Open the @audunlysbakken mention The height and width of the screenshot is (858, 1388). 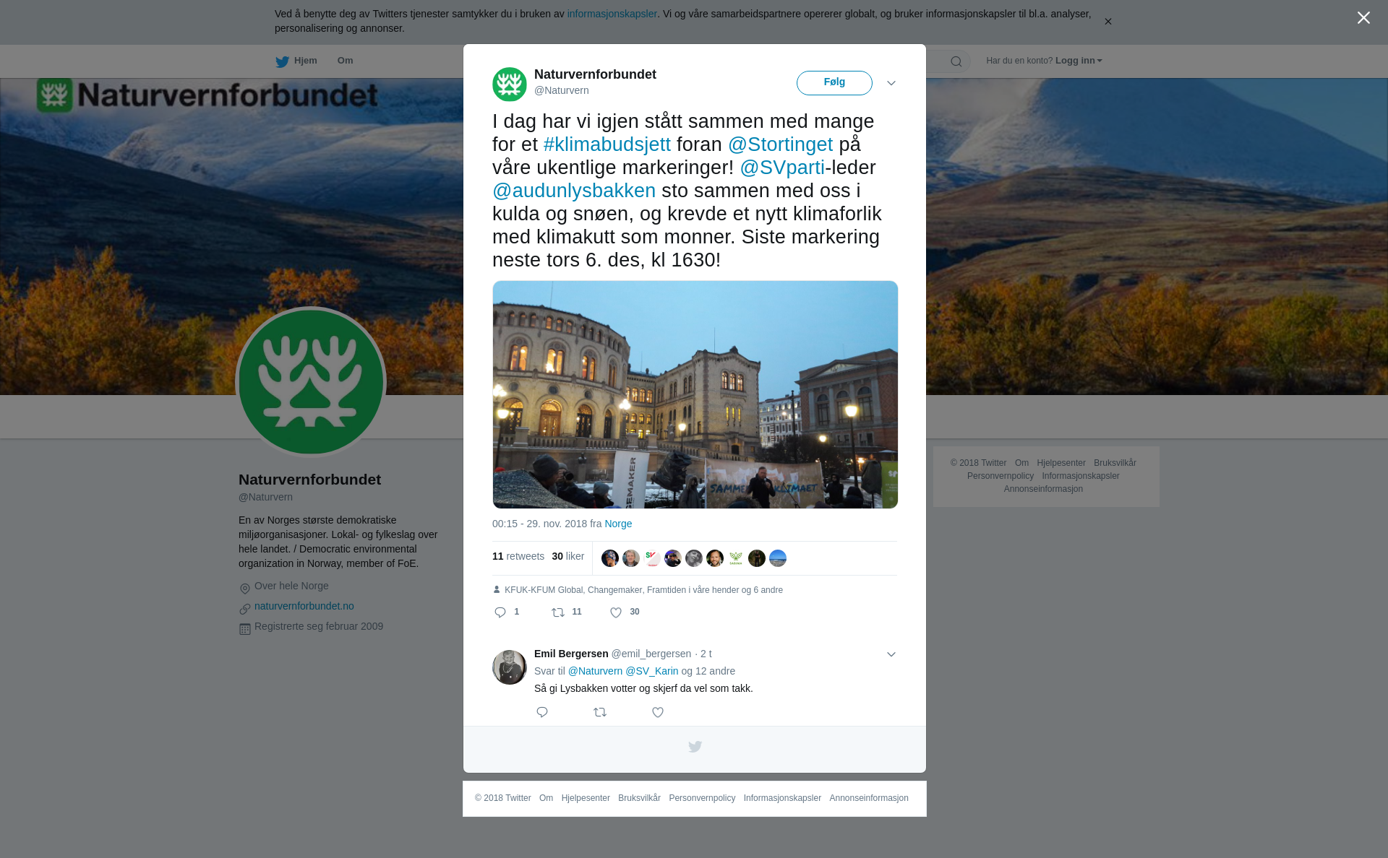coord(574,191)
